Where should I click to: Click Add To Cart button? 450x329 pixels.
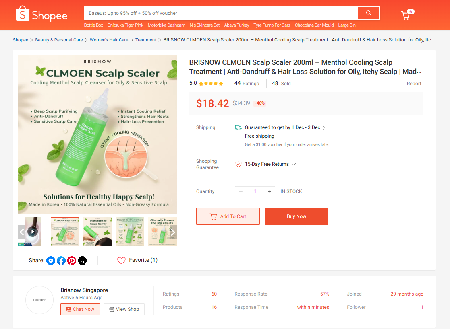pos(228,216)
